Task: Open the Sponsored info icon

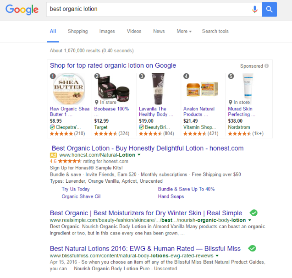Action: 267,66
